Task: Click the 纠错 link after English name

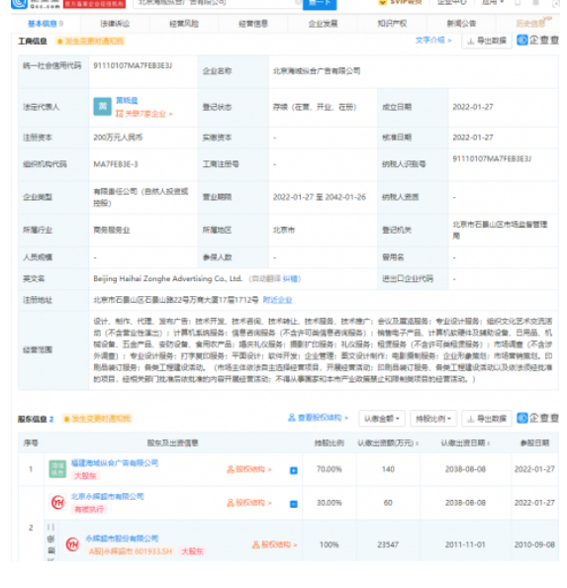Action: coord(290,278)
